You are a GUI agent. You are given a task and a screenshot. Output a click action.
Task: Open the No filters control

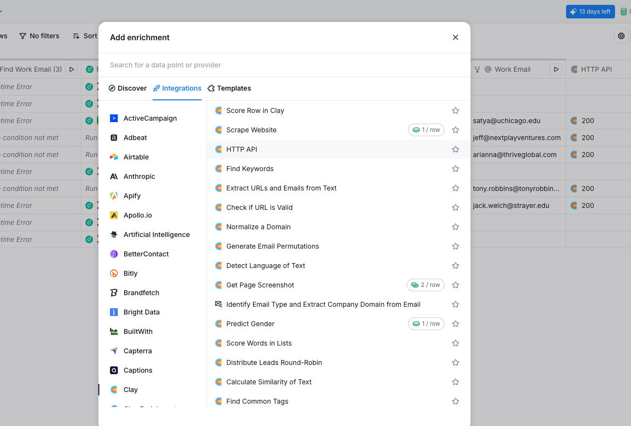[x=39, y=36]
